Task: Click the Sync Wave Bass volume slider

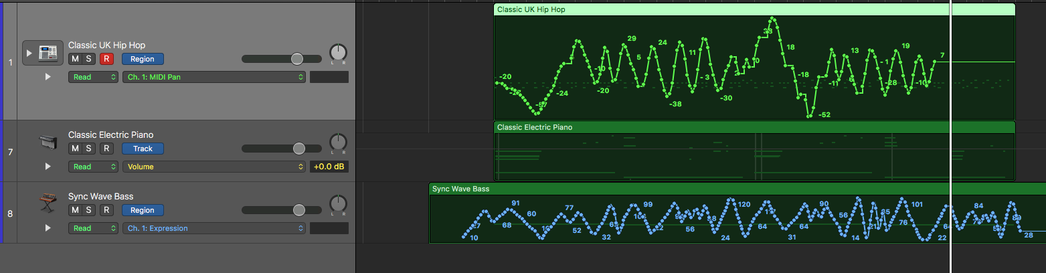Action: tap(281, 210)
